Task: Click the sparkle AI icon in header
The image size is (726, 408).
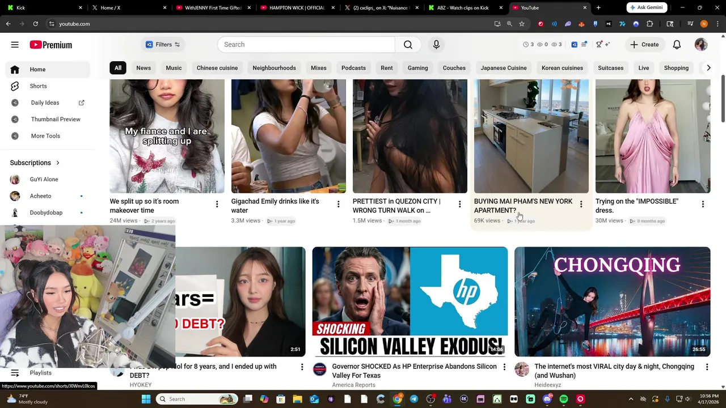Action: click(x=607, y=45)
